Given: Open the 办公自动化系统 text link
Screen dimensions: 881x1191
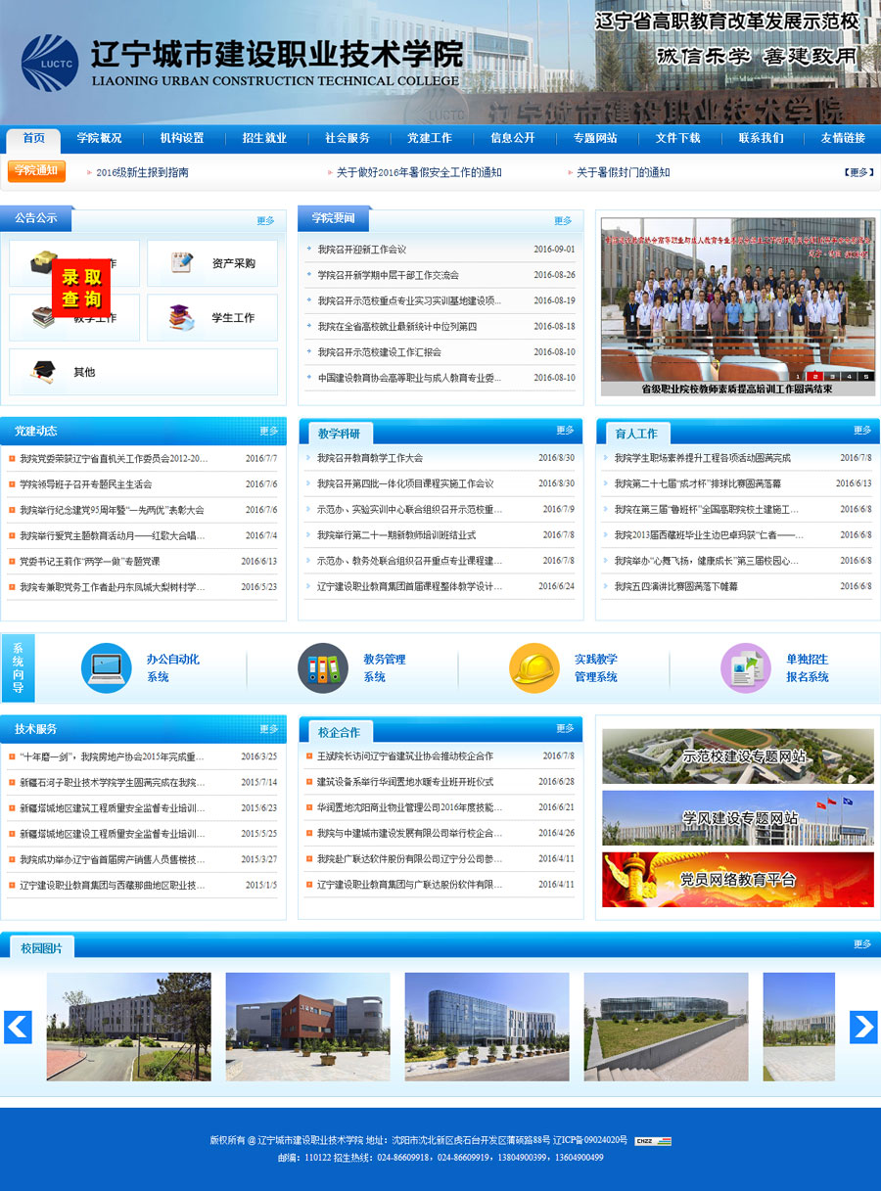Looking at the screenshot, I should tap(173, 668).
